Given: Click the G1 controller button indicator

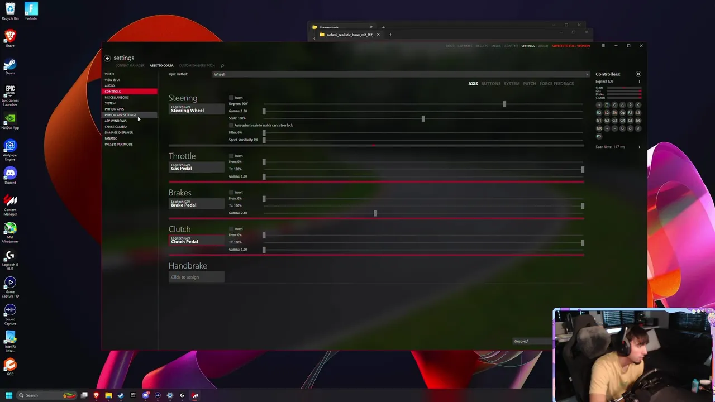Looking at the screenshot, I should 599,121.
